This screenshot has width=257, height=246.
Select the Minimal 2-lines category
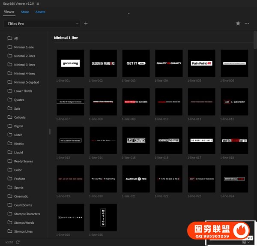pyautogui.click(x=24, y=56)
